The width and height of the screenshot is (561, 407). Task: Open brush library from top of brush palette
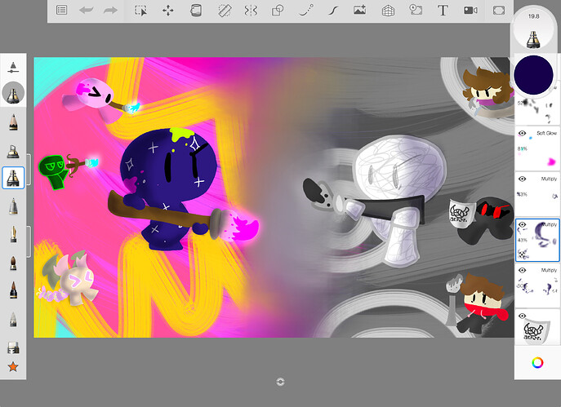tap(13, 66)
